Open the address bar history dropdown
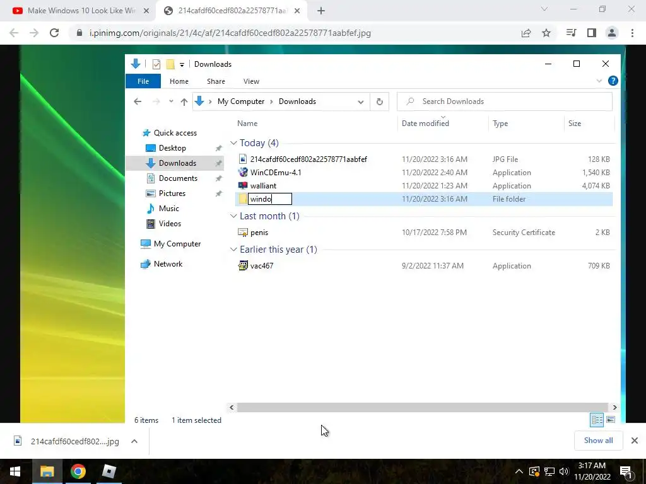This screenshot has width=646, height=484. [360, 101]
